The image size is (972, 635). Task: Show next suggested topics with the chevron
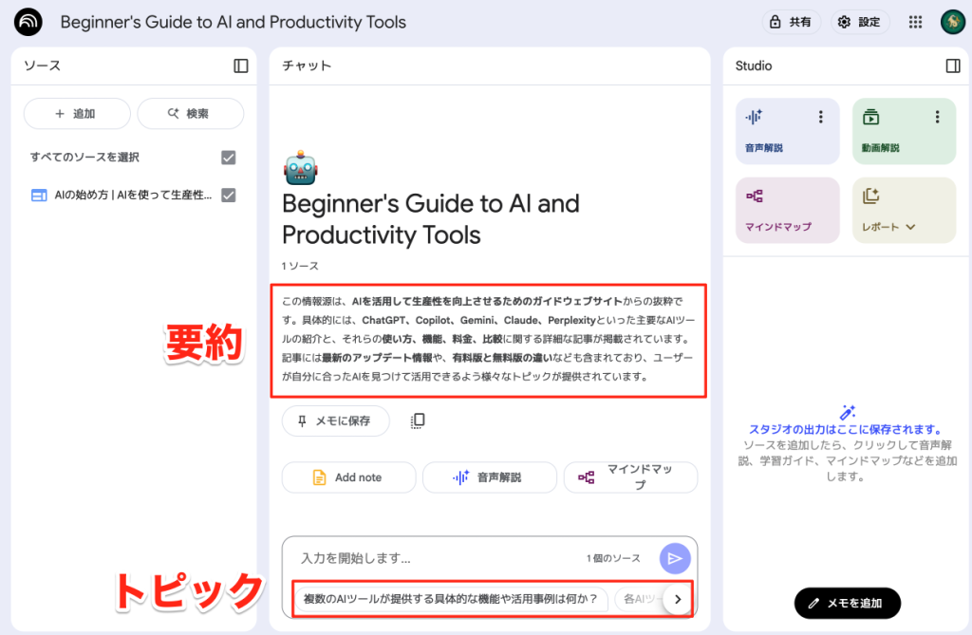tap(677, 599)
